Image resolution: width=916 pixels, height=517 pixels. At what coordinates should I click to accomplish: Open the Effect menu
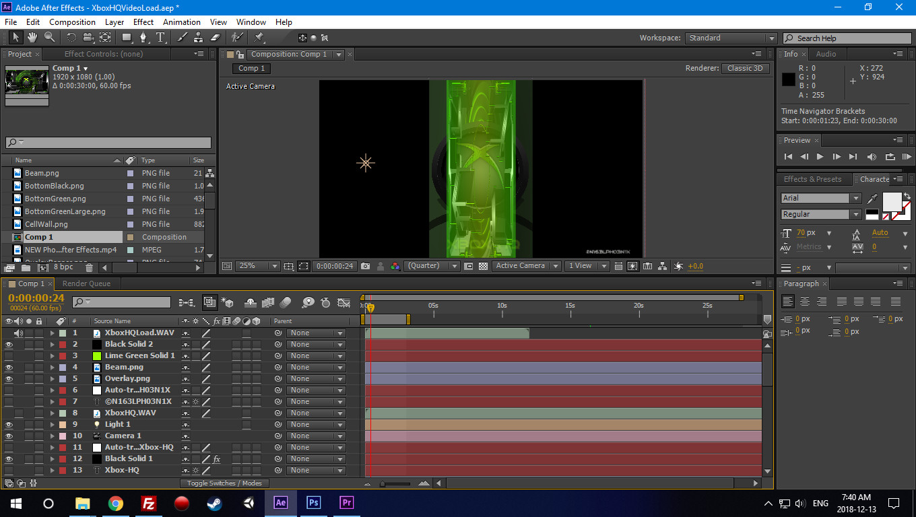pos(143,22)
